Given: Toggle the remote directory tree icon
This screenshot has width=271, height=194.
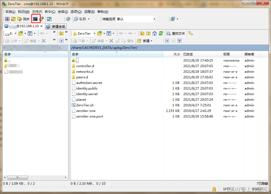Looking at the screenshot, I should click(x=191, y=33).
